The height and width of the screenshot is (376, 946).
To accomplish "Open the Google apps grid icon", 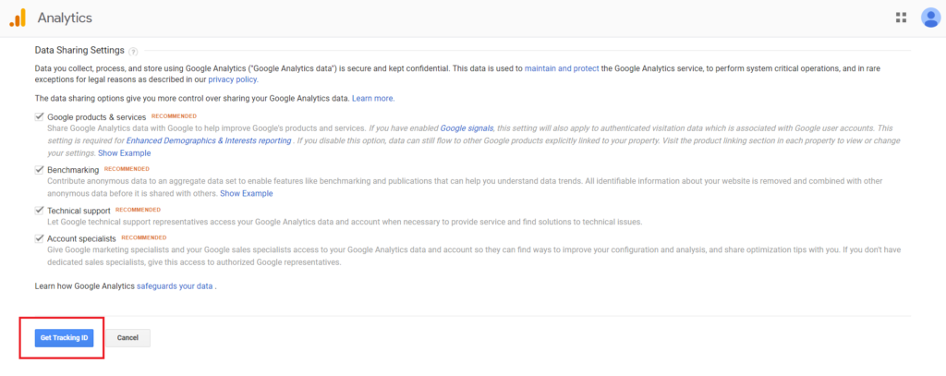I will [901, 18].
